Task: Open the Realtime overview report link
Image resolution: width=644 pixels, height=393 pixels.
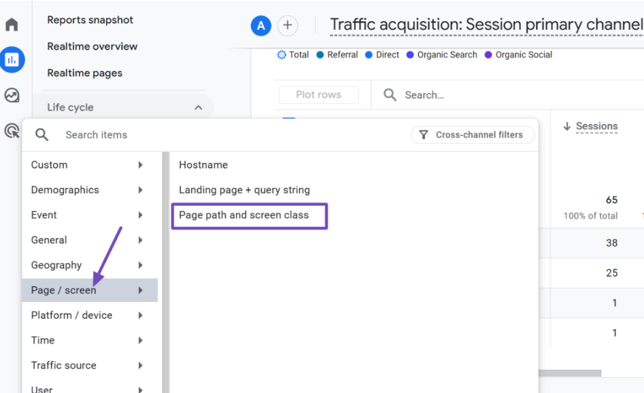Action: [92, 46]
